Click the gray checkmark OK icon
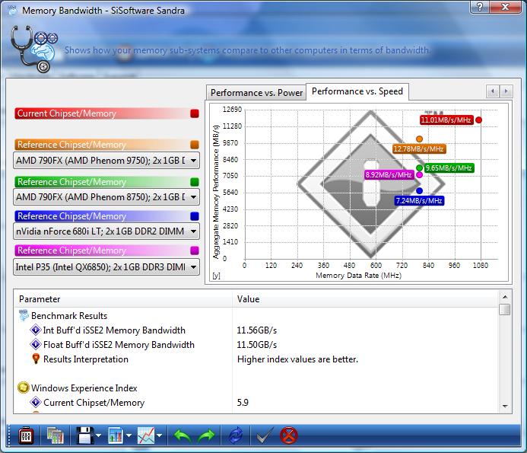Screen dimensions: 527x453 point(265,436)
